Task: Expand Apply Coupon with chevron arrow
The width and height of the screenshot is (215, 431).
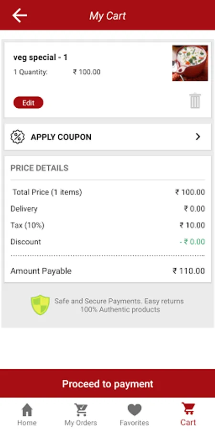Action: coord(198,136)
